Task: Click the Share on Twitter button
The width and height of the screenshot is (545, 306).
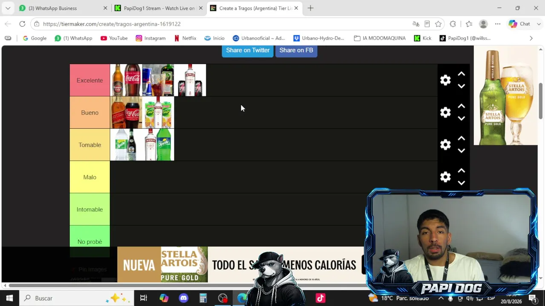Action: click(247, 50)
